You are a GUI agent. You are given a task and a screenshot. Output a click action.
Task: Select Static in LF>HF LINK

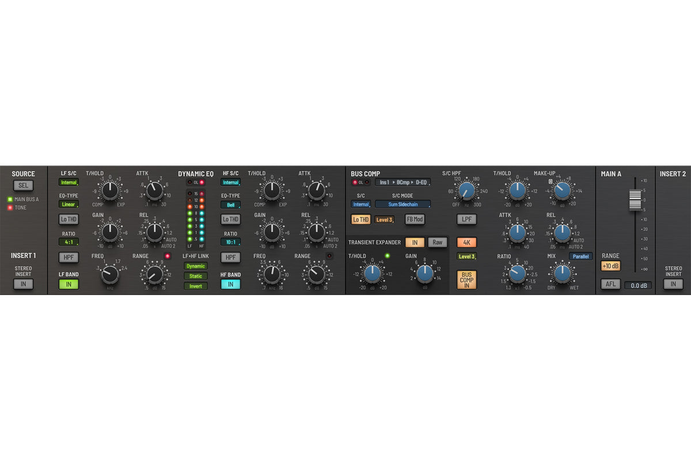click(196, 276)
